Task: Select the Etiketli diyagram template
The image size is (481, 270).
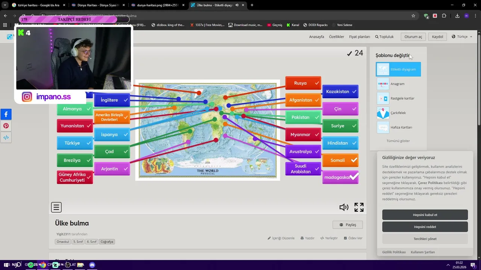Action: (398, 69)
